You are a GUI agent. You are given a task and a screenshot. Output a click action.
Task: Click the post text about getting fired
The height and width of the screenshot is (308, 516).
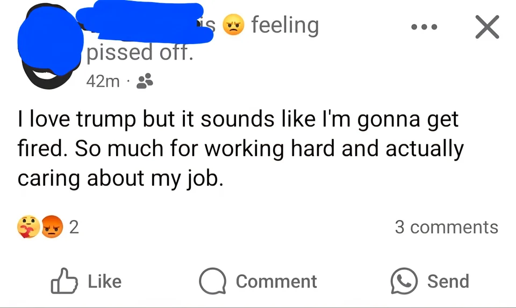tap(241, 149)
